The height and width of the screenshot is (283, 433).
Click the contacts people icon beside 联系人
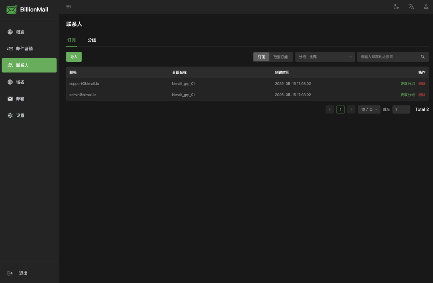[10, 65]
